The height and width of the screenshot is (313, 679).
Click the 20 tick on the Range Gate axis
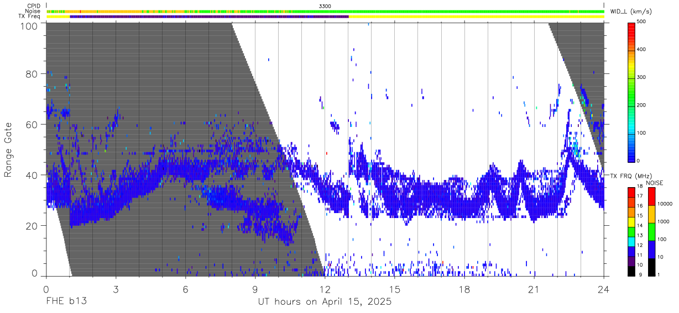pos(32,226)
